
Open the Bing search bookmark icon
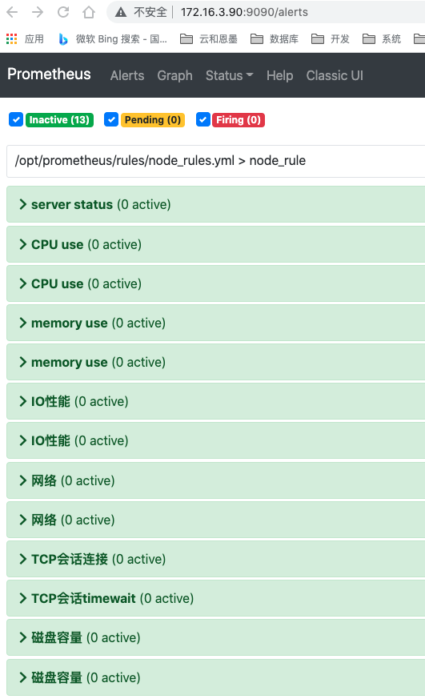point(63,39)
